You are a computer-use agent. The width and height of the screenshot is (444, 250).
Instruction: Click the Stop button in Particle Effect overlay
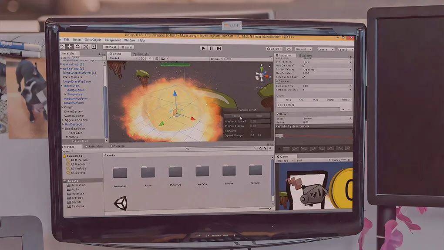(x=259, y=116)
